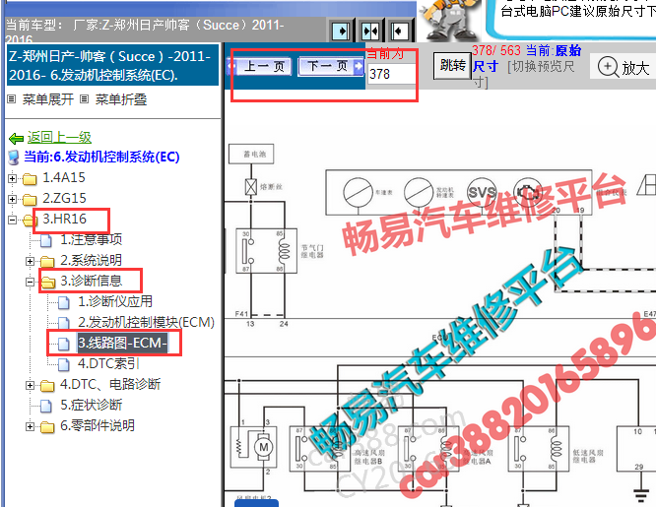Click the motor M symbol in diagram
The width and height of the screenshot is (656, 507).
pos(264,447)
